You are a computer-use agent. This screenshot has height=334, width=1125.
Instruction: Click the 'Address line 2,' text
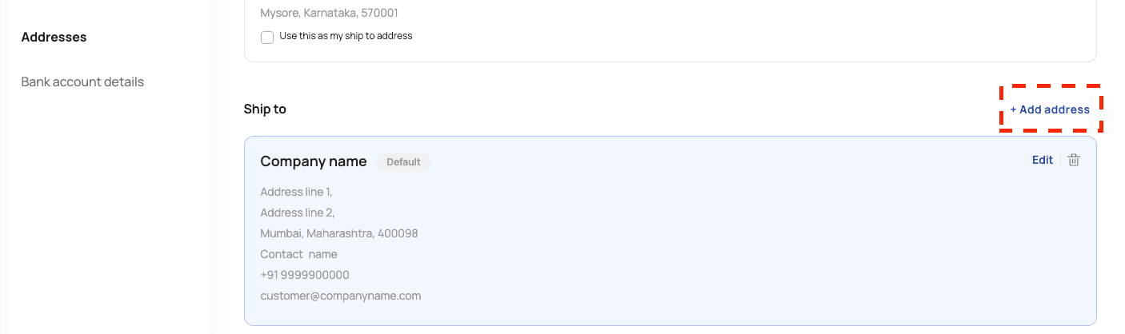pos(297,213)
